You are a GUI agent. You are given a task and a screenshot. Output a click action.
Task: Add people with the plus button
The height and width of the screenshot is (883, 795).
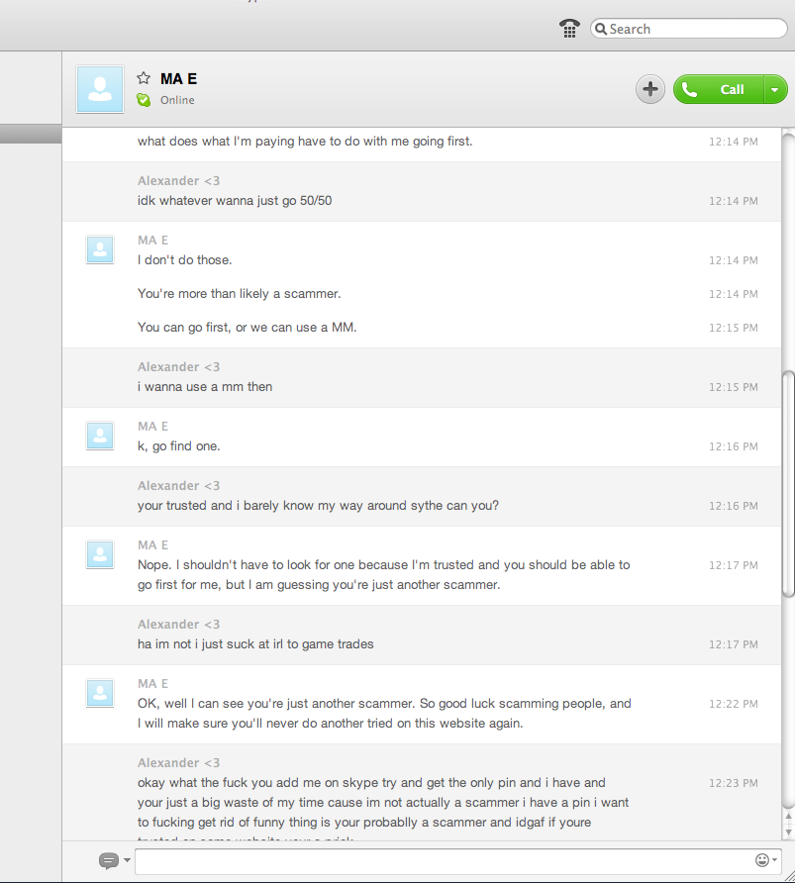pyautogui.click(x=650, y=89)
